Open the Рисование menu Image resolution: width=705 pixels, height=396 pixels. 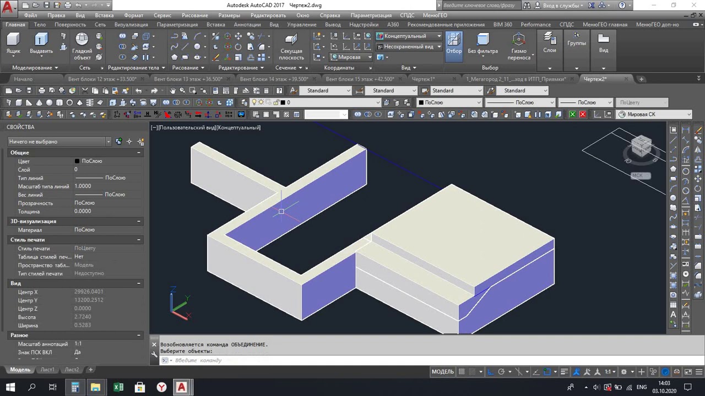pyautogui.click(x=195, y=15)
